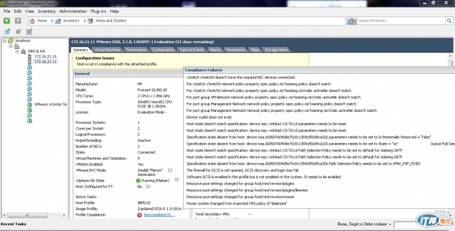455x231 pixels.
Task: Switch to the Maps tab
Action: [x=255, y=50]
